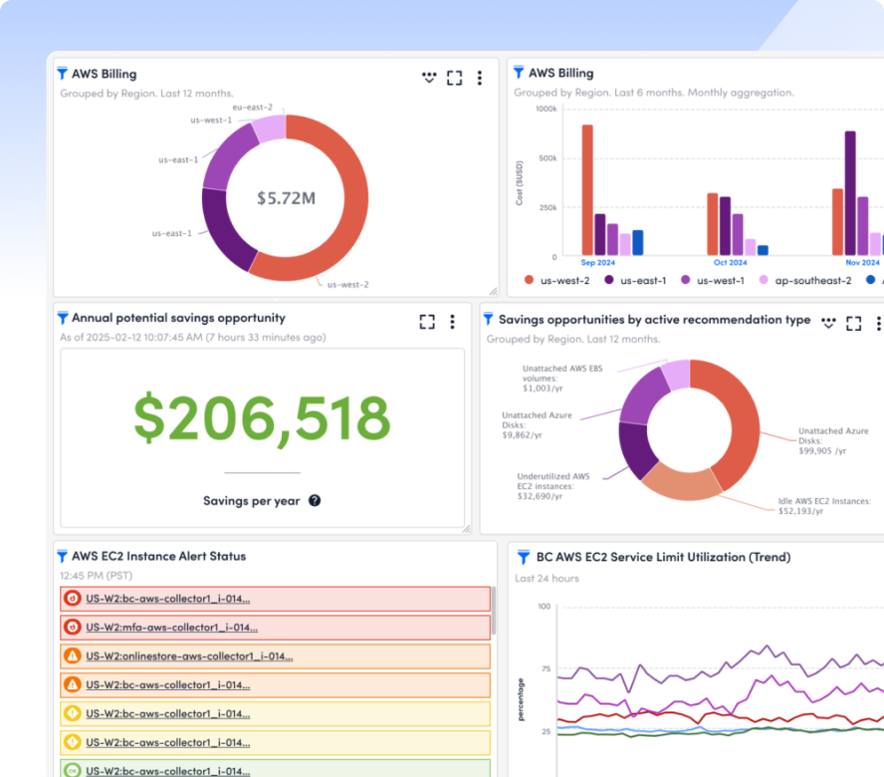
Task: Click filter icon on AWS Billing monthly aggregation widget
Action: [519, 73]
